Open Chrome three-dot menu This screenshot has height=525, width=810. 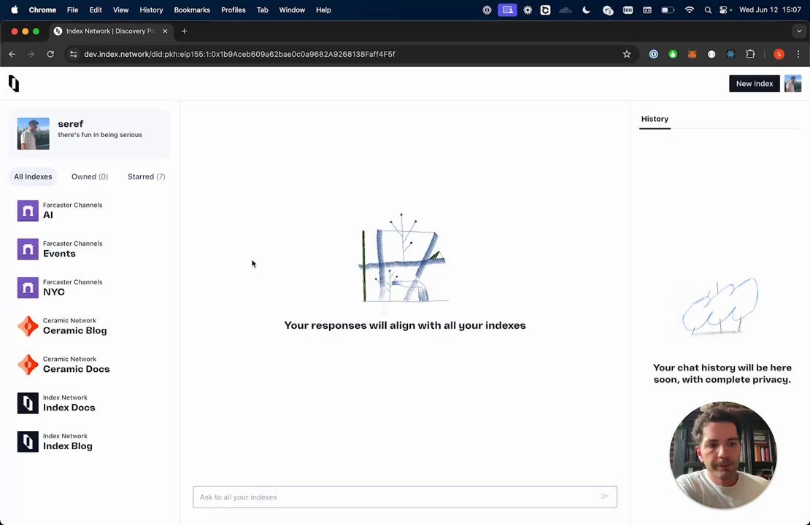798,54
